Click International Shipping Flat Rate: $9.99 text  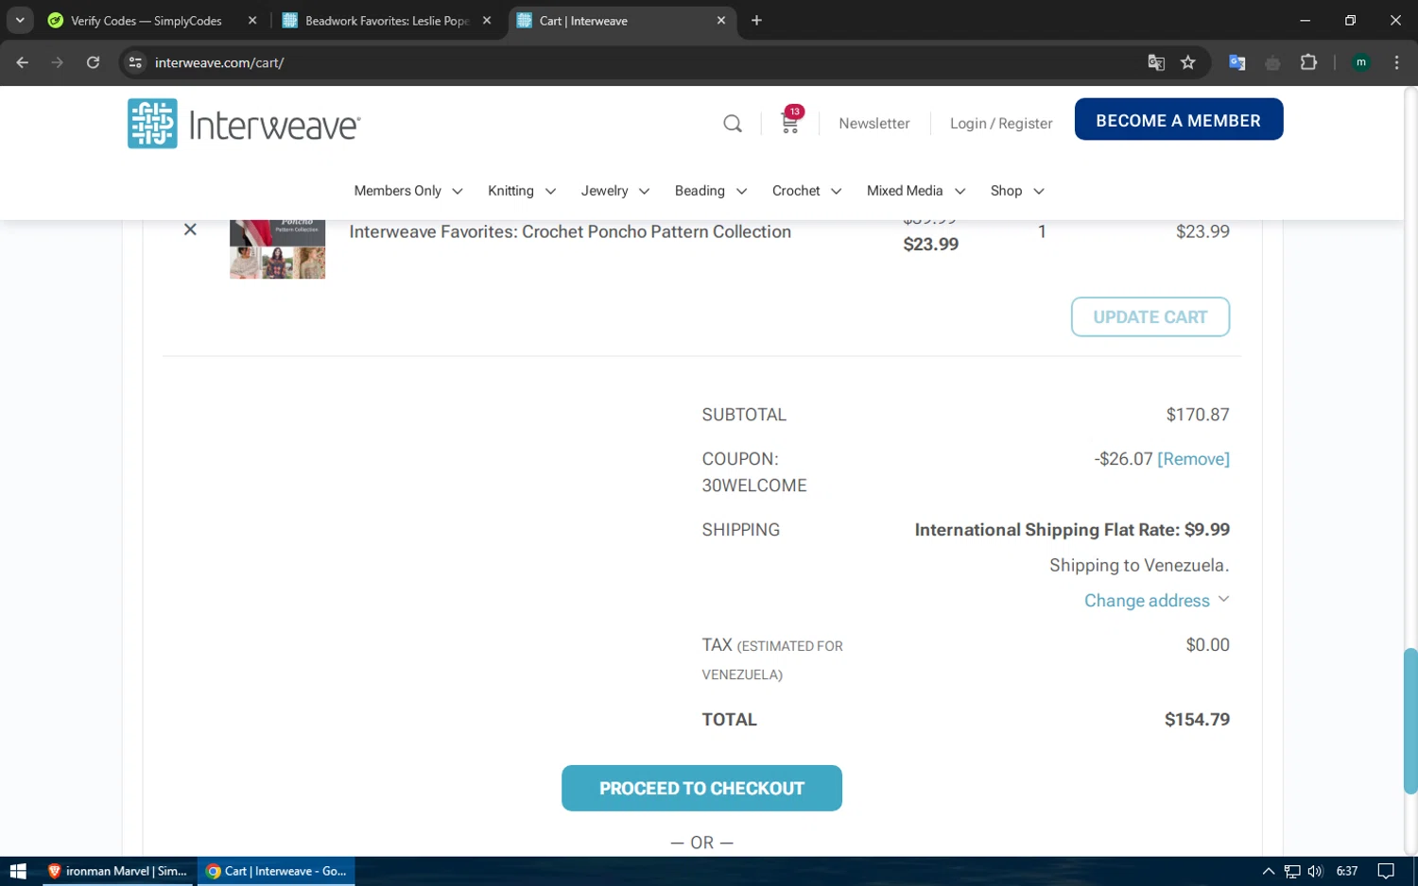1072,530
